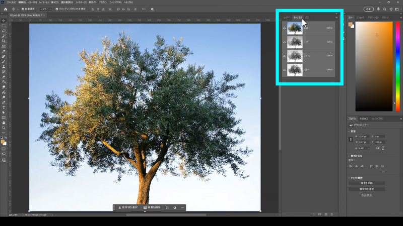Open the Channels panel menu icon
Screen dimensions: 403x226
337,18
